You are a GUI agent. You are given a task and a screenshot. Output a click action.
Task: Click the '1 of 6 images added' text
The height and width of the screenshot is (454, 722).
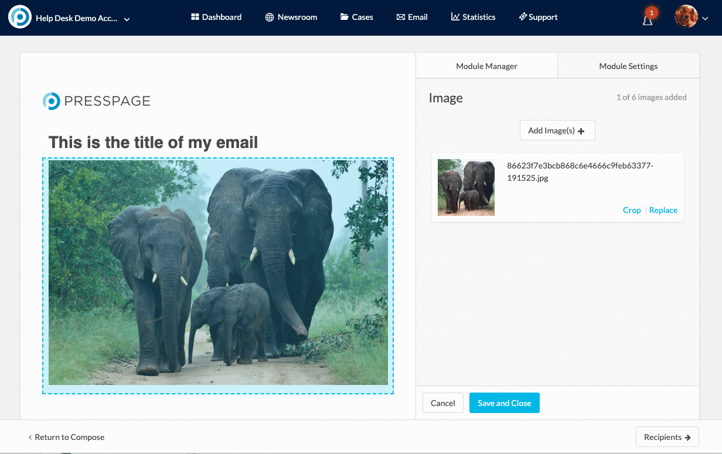[651, 97]
